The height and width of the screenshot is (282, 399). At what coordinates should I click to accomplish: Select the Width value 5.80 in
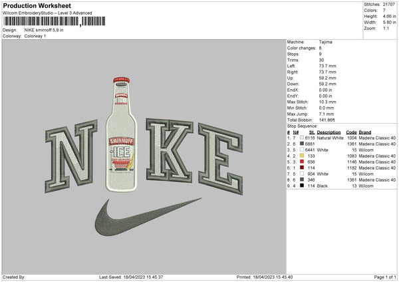point(389,23)
